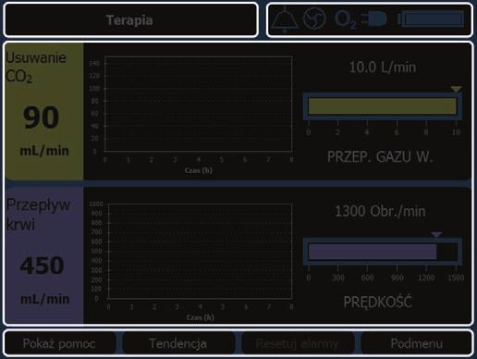The height and width of the screenshot is (359, 477).
Task: Click the fan/blower status icon
Action: point(314,19)
